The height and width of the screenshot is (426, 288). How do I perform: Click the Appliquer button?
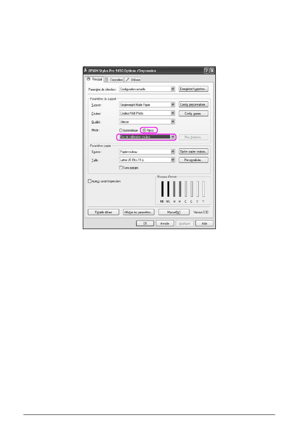point(185,223)
